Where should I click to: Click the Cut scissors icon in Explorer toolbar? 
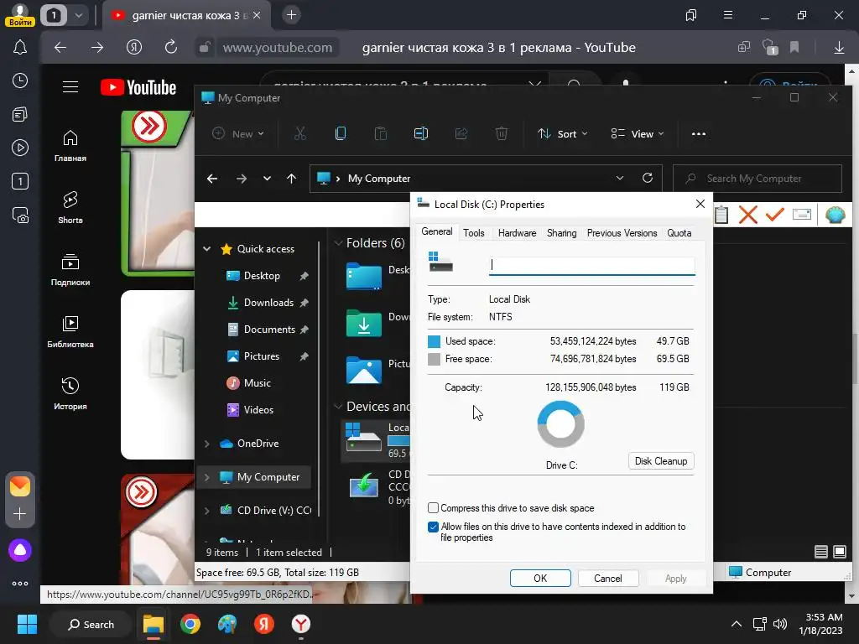(299, 133)
